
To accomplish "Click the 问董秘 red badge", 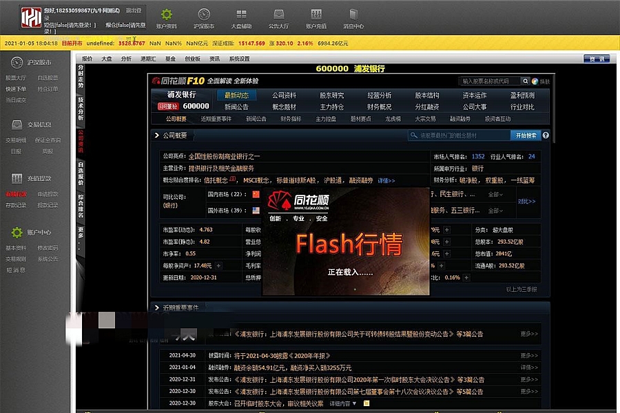I will tap(169, 106).
